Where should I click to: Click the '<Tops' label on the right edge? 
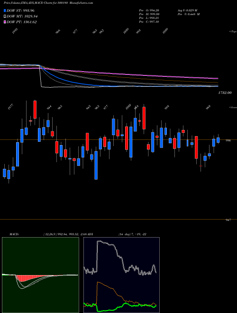[x=233, y=32]
